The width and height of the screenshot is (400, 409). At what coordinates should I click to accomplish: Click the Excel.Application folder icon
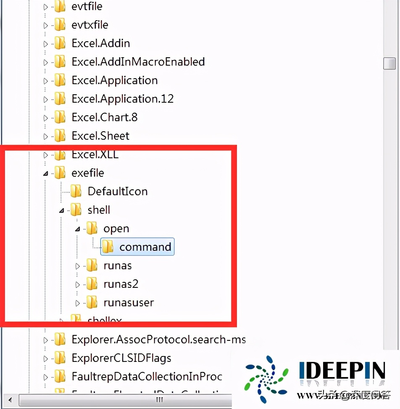coord(60,80)
